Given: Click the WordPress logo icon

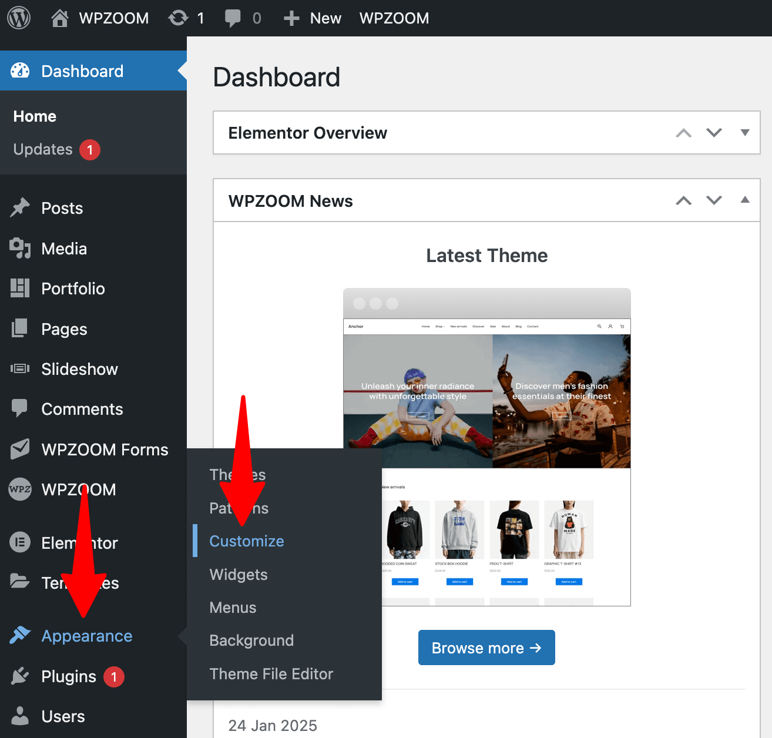Looking at the screenshot, I should [x=19, y=18].
